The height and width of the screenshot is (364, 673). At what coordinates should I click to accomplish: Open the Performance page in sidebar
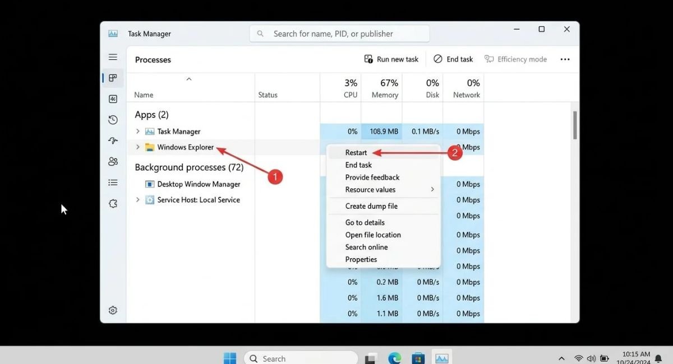coord(113,99)
